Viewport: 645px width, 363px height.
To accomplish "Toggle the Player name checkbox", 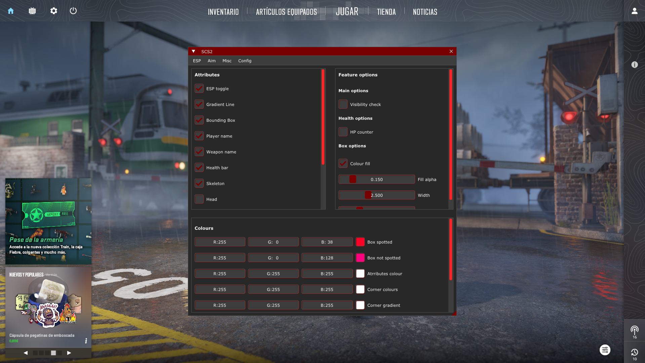I will tap(199, 136).
